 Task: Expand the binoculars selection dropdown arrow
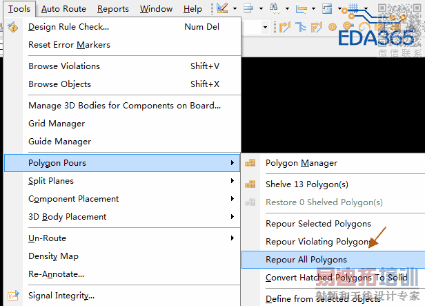coord(287,9)
